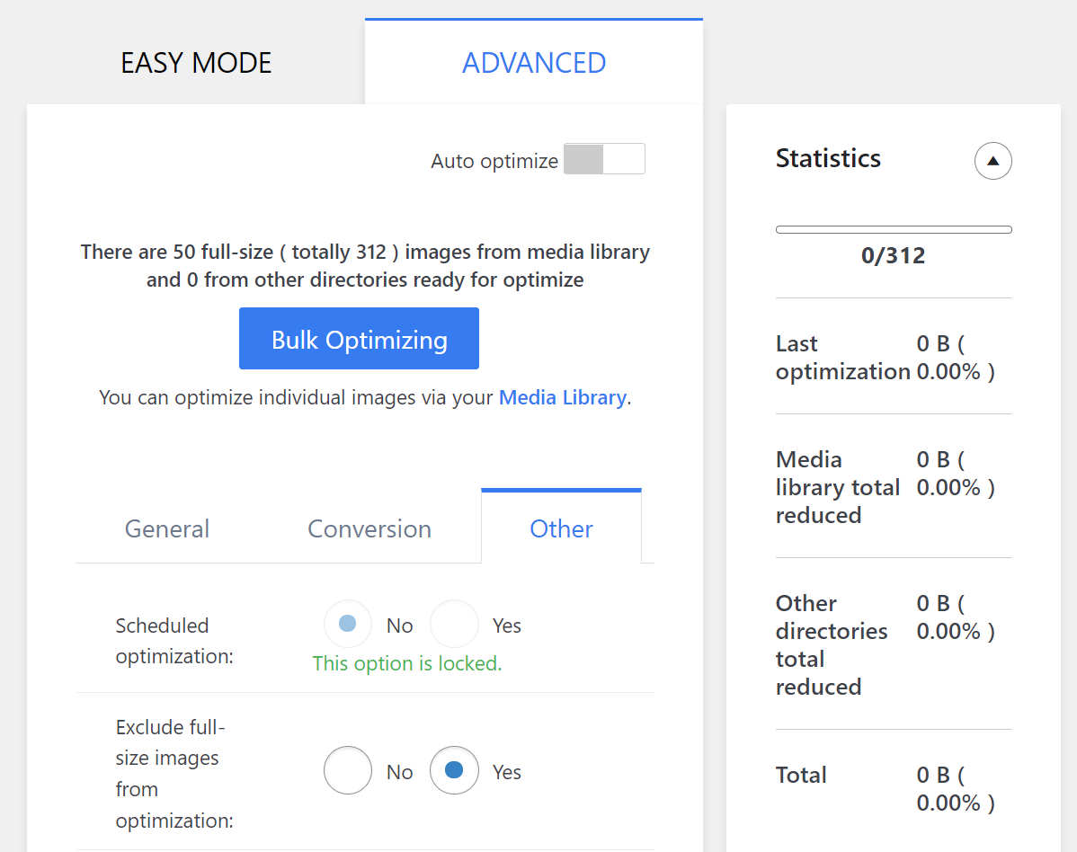Toggle the Auto optimize switch

point(603,159)
